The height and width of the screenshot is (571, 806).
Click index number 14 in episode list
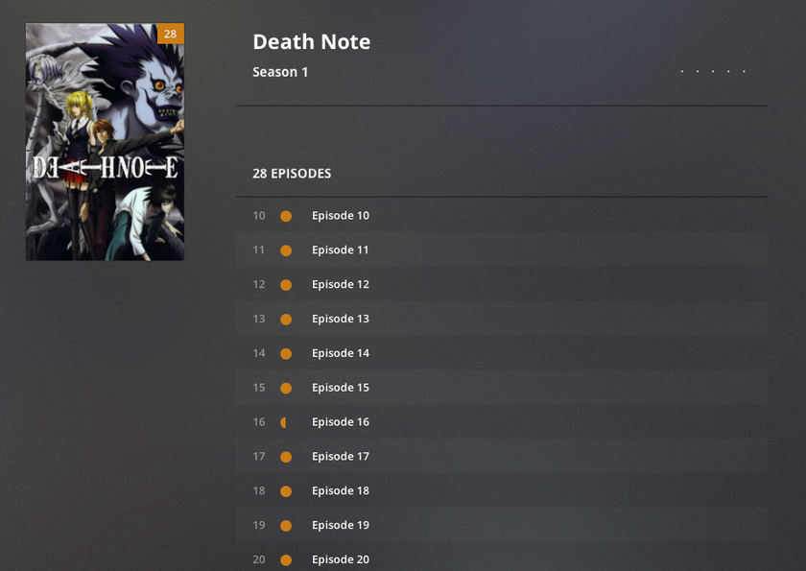click(x=258, y=353)
